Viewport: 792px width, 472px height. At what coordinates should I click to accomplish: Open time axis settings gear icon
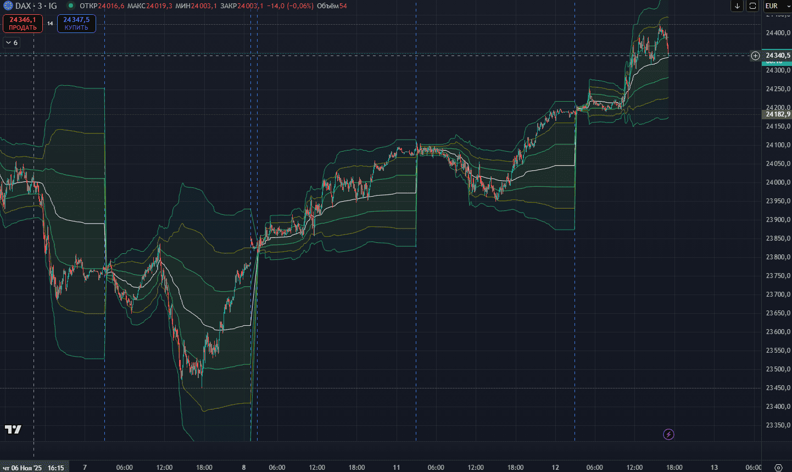[x=778, y=468]
